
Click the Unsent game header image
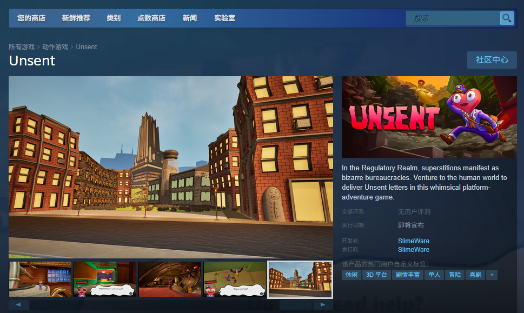click(429, 117)
